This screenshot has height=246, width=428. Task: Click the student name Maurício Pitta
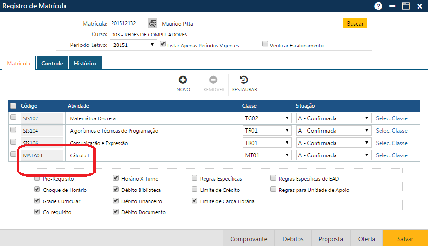(177, 24)
